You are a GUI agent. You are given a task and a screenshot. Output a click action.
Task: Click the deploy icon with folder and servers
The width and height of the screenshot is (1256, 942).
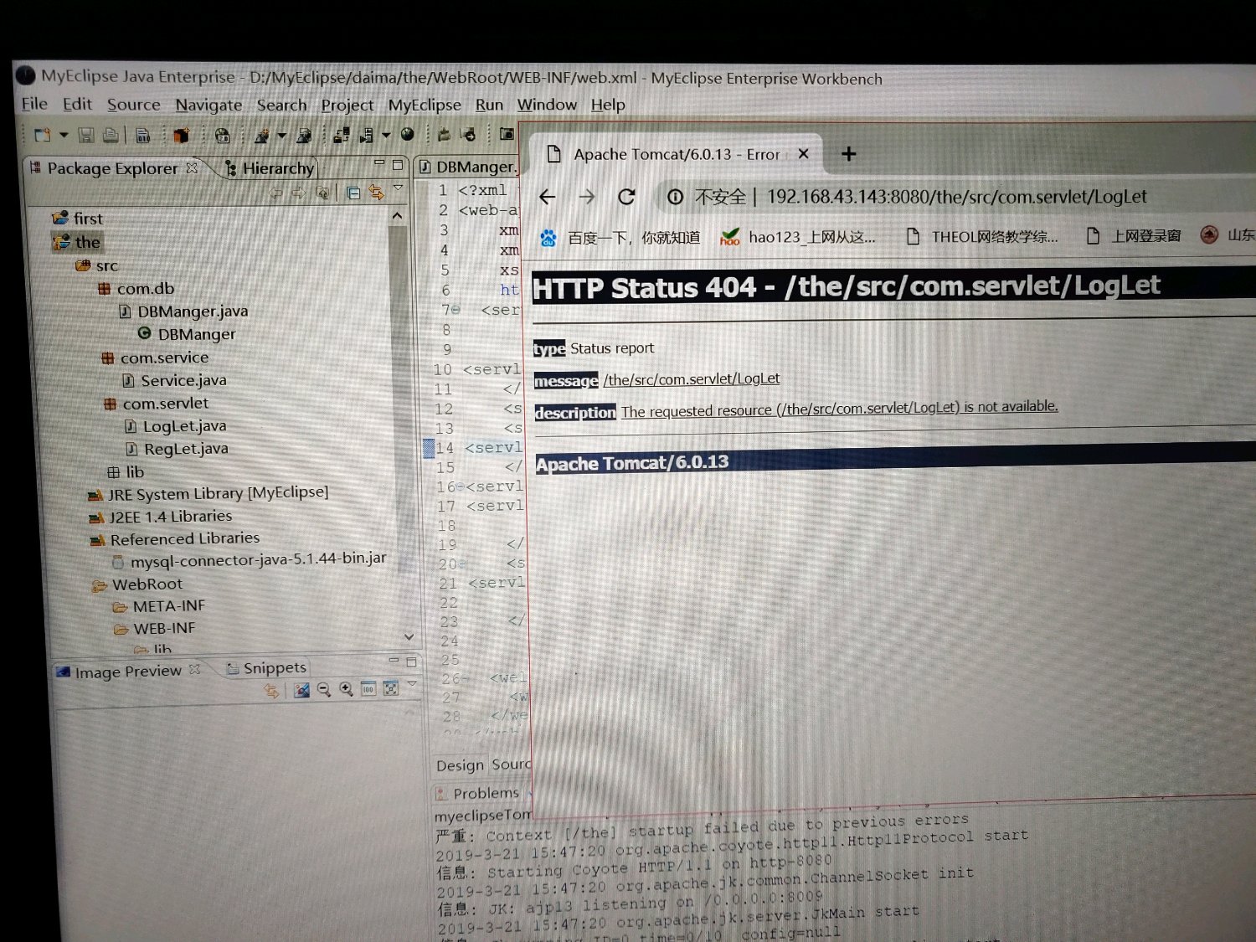(341, 135)
